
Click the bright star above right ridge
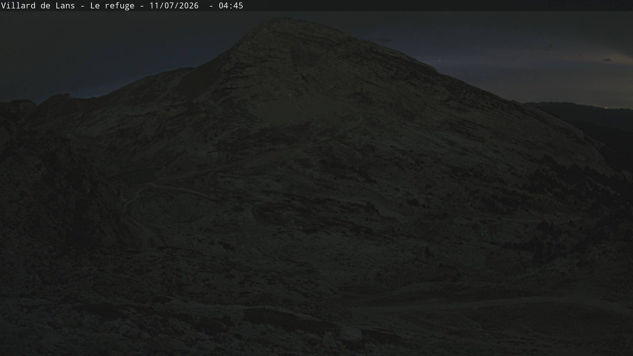click(439, 61)
